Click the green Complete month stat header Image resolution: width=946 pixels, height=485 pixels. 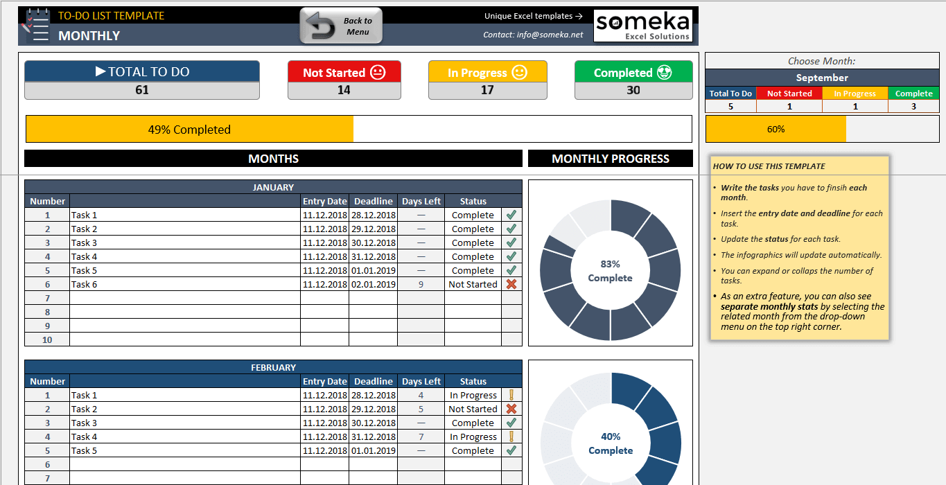click(x=913, y=94)
